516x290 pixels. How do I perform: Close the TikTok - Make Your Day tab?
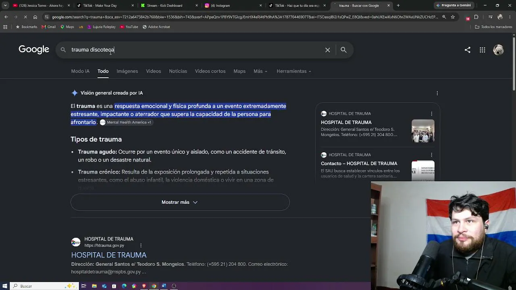point(133,6)
